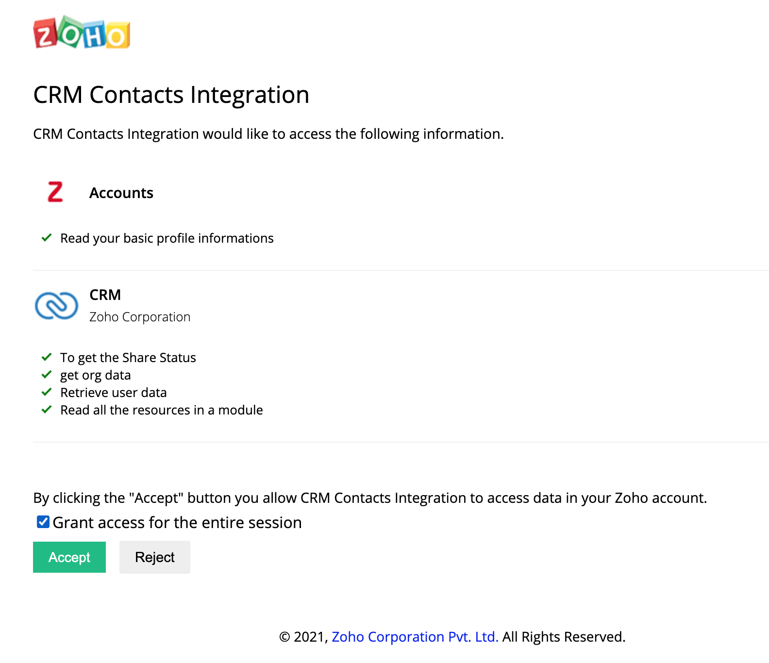The width and height of the screenshot is (769, 663).
Task: Click checkmark beside get org data
Action: coord(47,375)
